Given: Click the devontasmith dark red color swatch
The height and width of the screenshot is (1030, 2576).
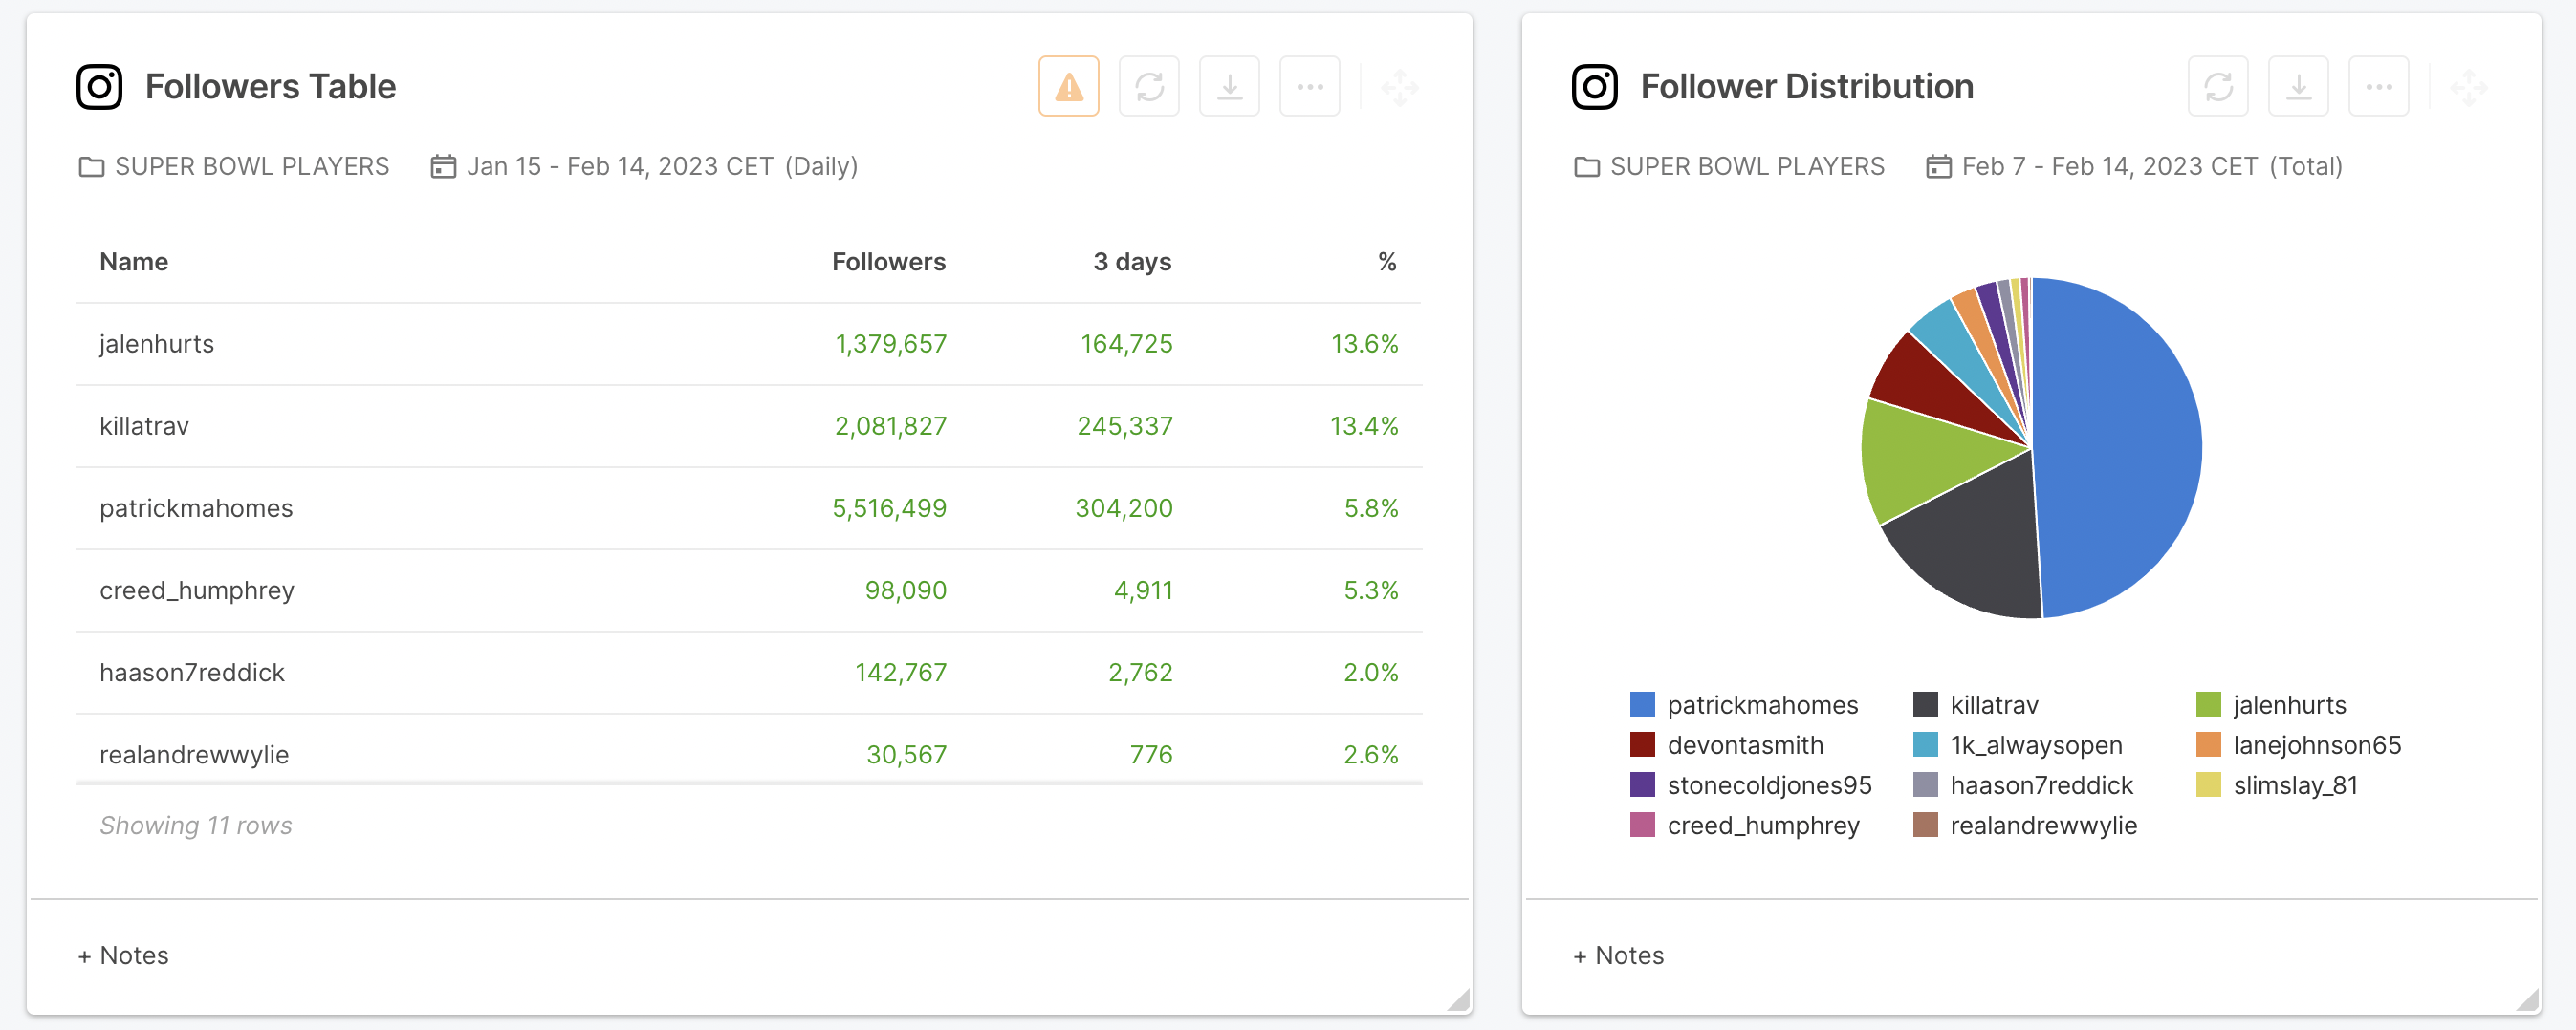Looking at the screenshot, I should coord(1642,745).
